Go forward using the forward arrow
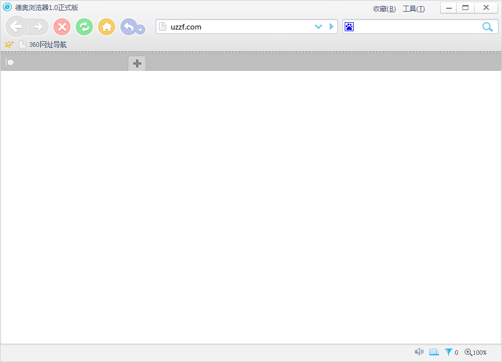502x362 pixels. [x=38, y=27]
